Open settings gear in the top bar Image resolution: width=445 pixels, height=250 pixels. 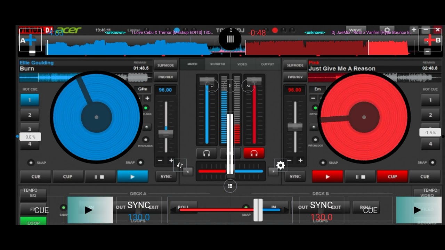[387, 30]
